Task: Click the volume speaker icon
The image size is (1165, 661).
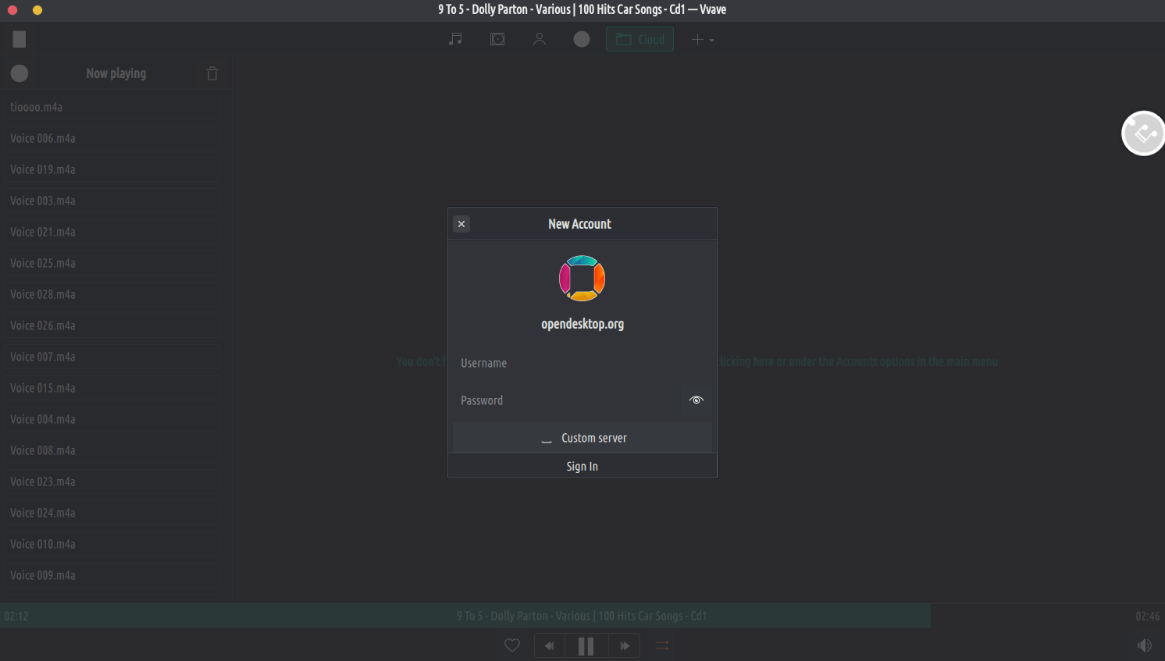Action: 1144,645
